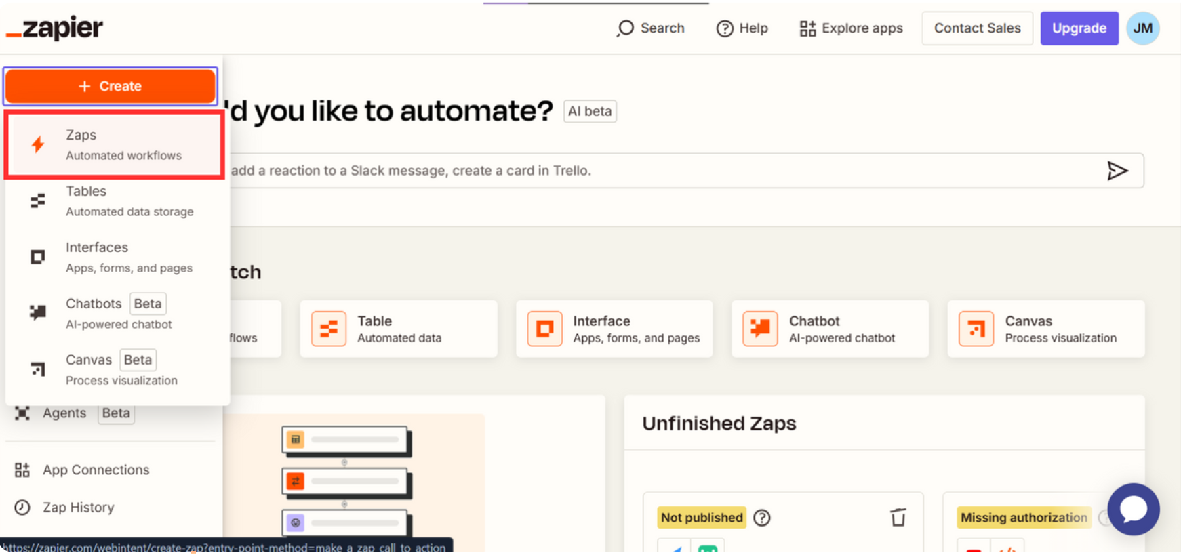Click the Beta badge next to Agents
Screen dimensions: 1181x557
click(116, 413)
